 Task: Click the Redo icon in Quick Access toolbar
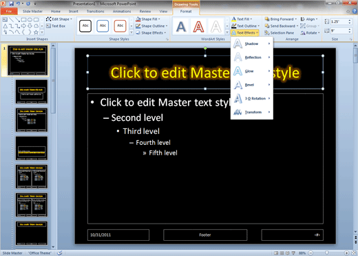point(28,3)
